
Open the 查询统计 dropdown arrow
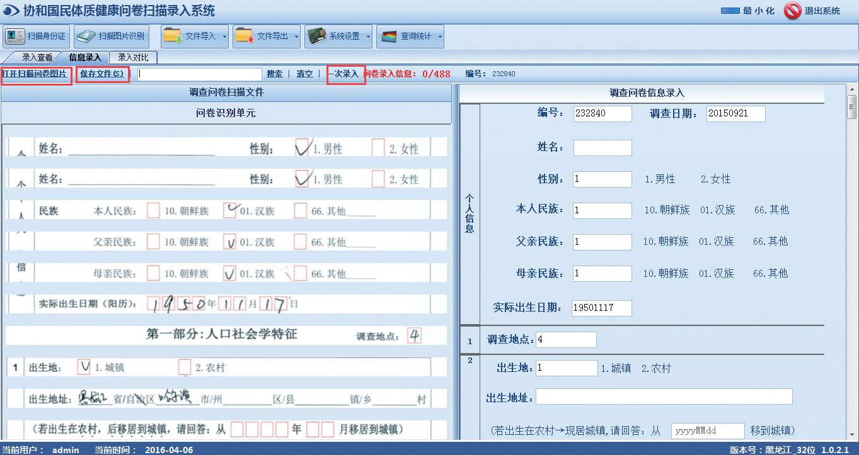pyautogui.click(x=441, y=37)
